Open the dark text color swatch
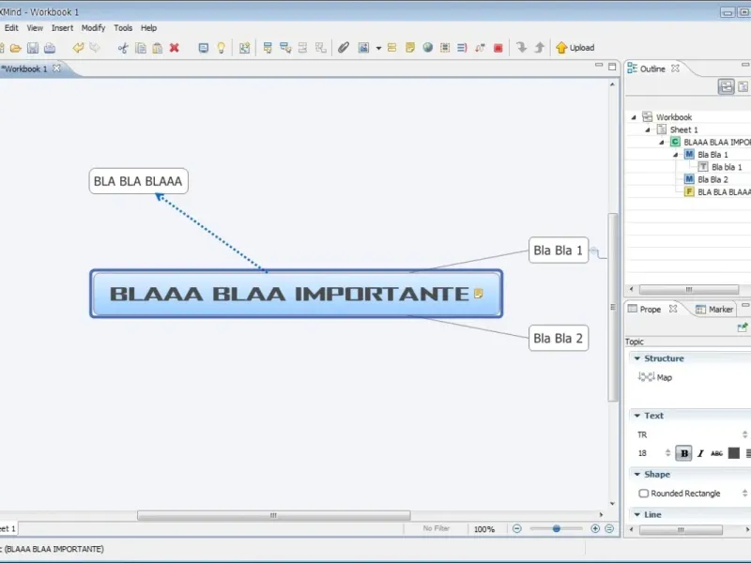751x563 pixels. click(x=734, y=453)
